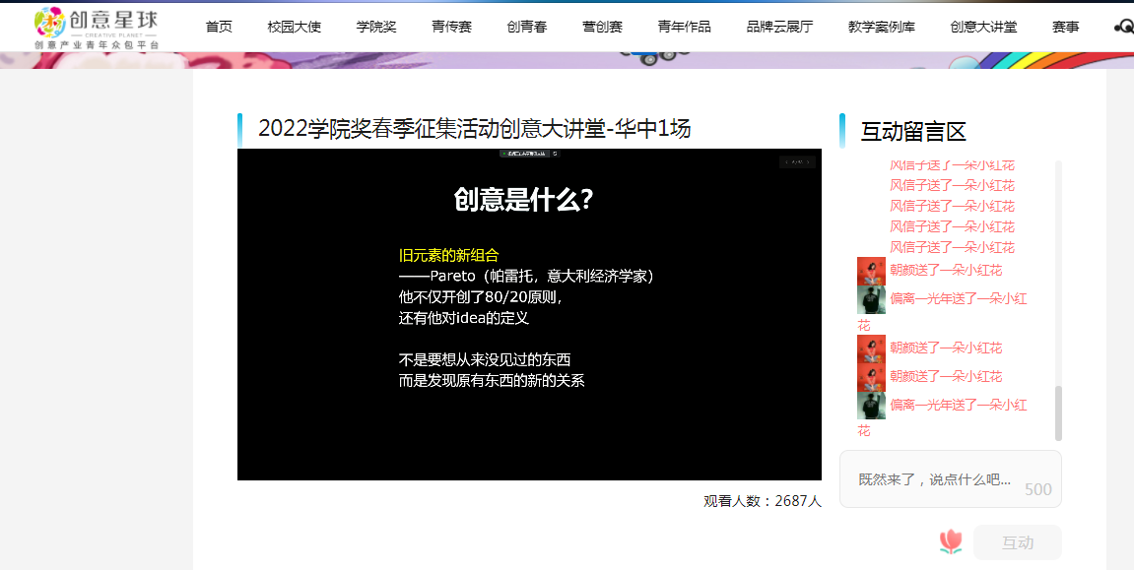Click the meeting status bar atop the video

click(x=529, y=154)
